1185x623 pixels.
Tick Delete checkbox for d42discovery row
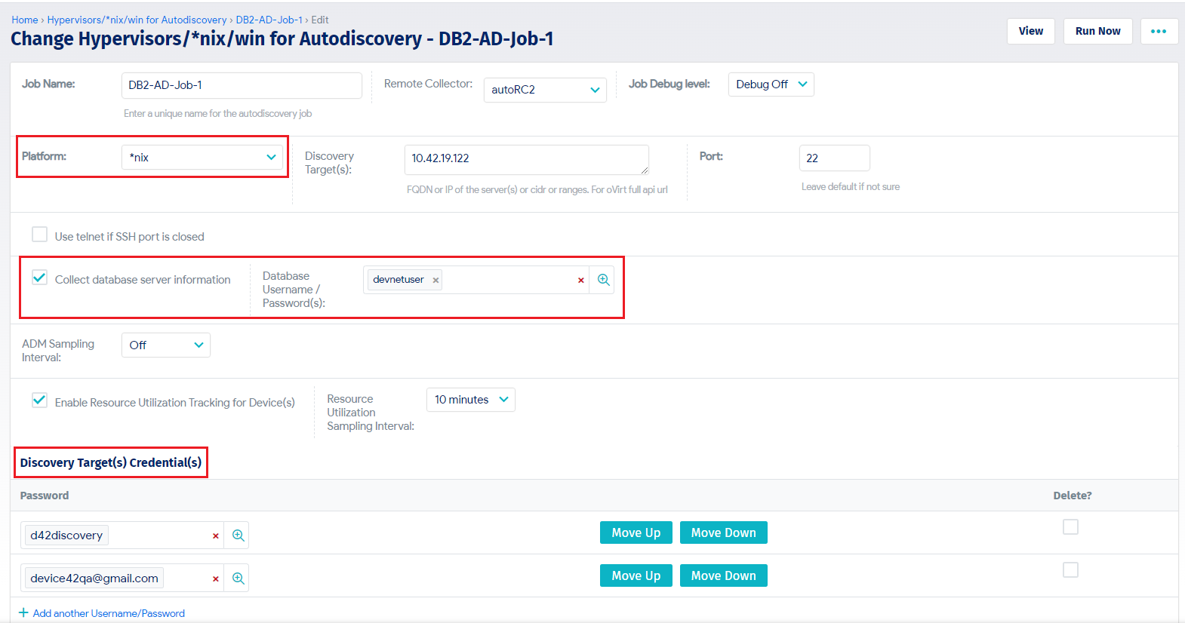coord(1070,526)
